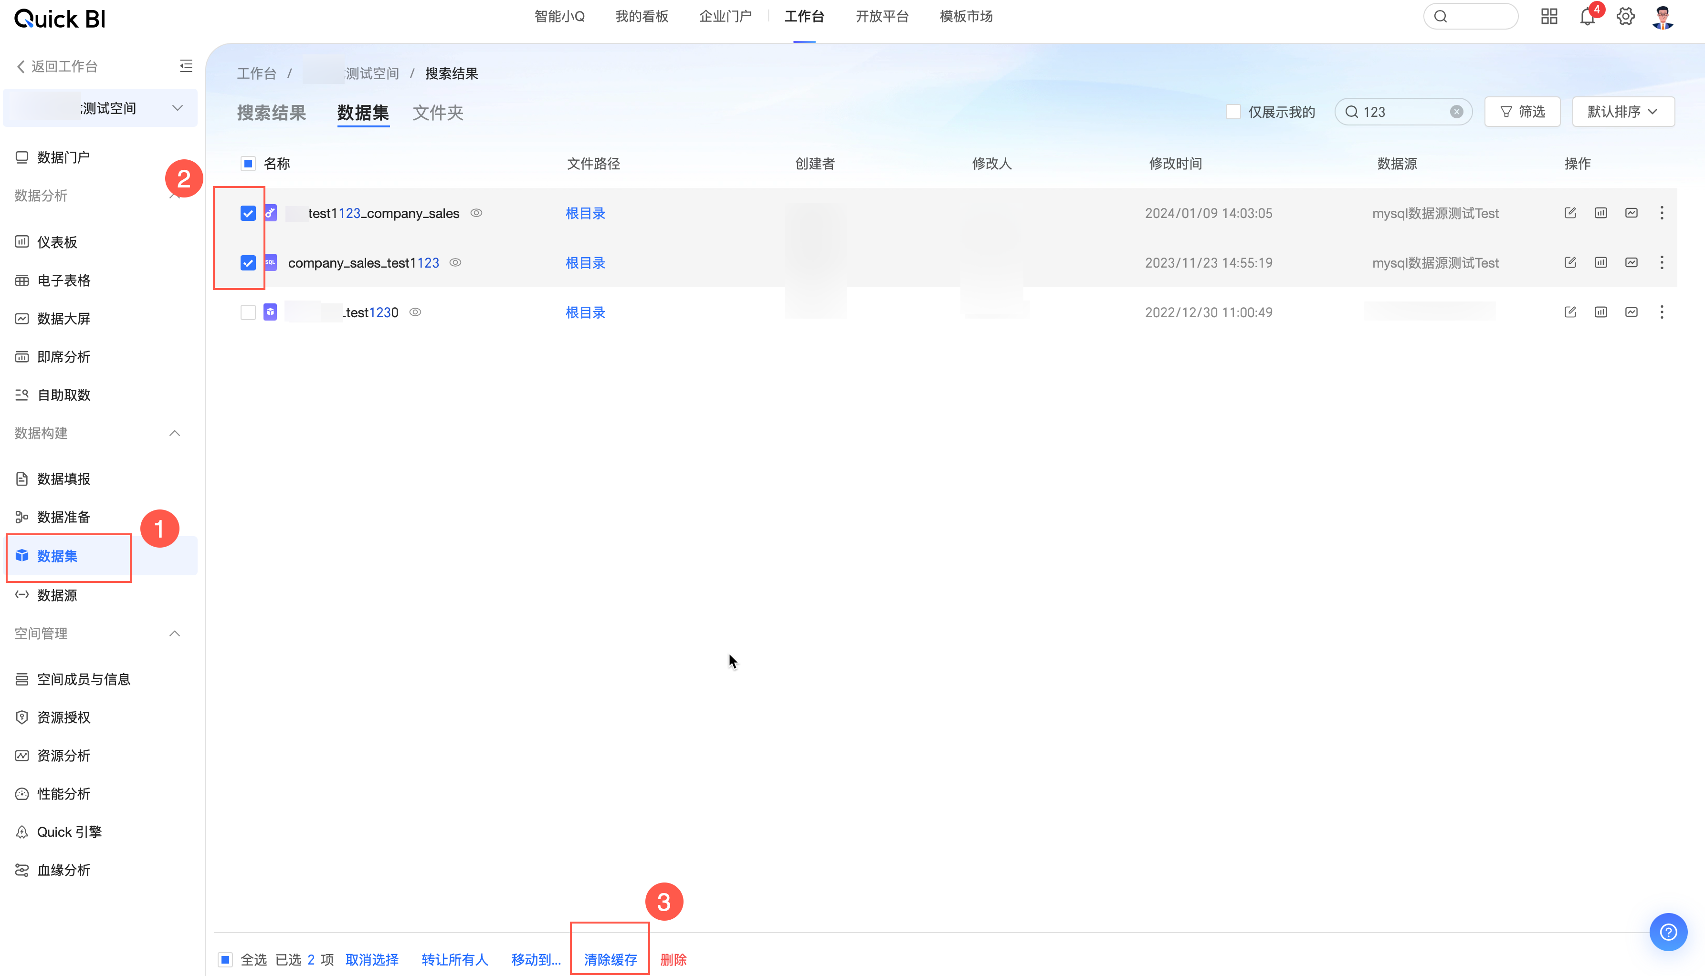Viewport: 1705px width, 976px height.
Task: Expand the 测试空间 workspace selector
Action: point(177,108)
